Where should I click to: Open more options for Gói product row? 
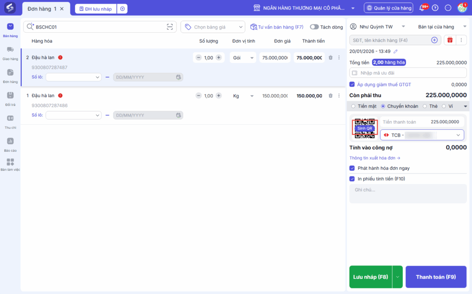click(x=339, y=58)
